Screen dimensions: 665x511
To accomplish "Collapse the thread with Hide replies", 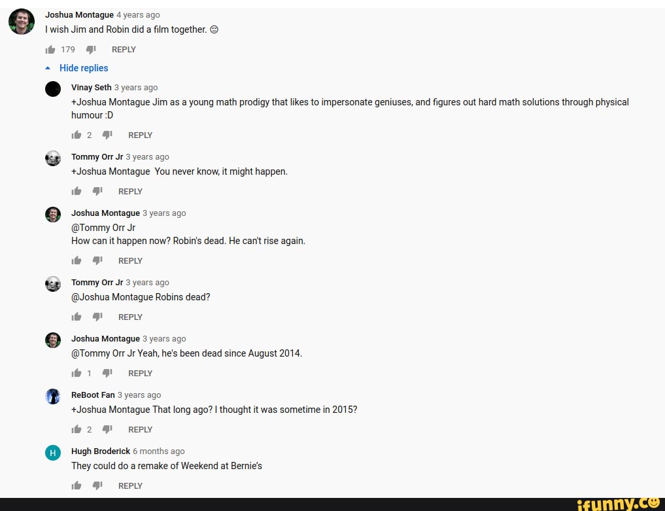I will point(84,68).
